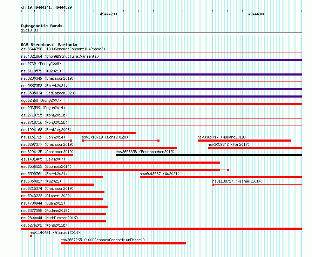Viewport: 312px width, 257px height.
Task: Click the Cytogenetic Bands track title
Action: click(42, 26)
